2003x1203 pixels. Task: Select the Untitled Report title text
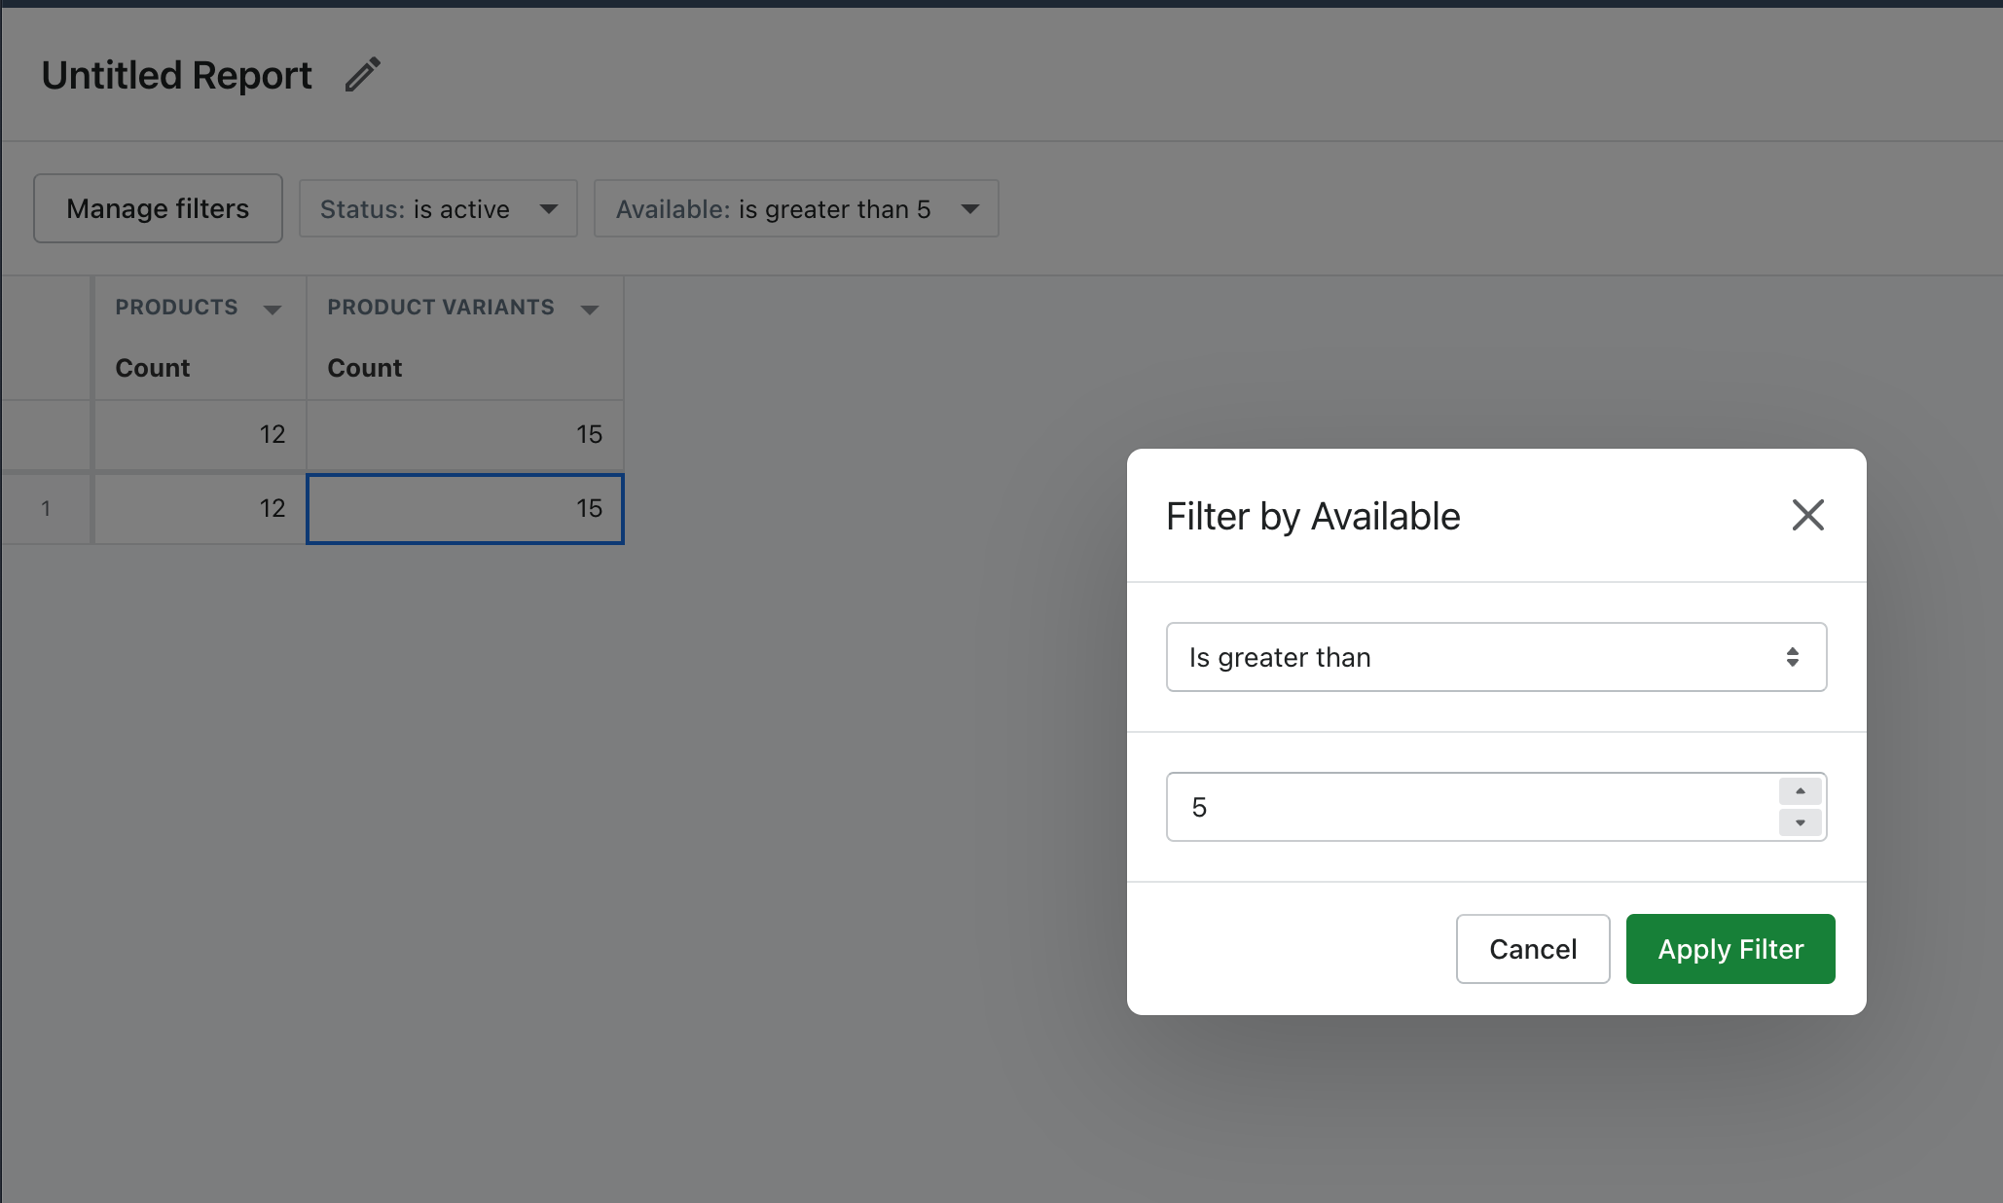click(177, 75)
